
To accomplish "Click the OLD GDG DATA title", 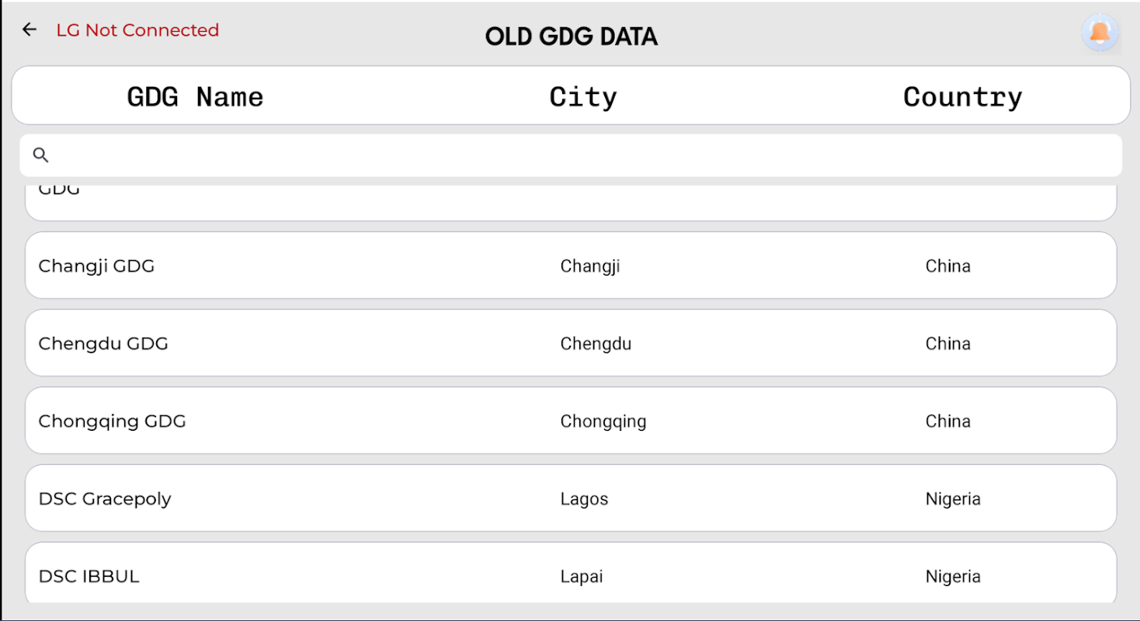I will coord(571,36).
